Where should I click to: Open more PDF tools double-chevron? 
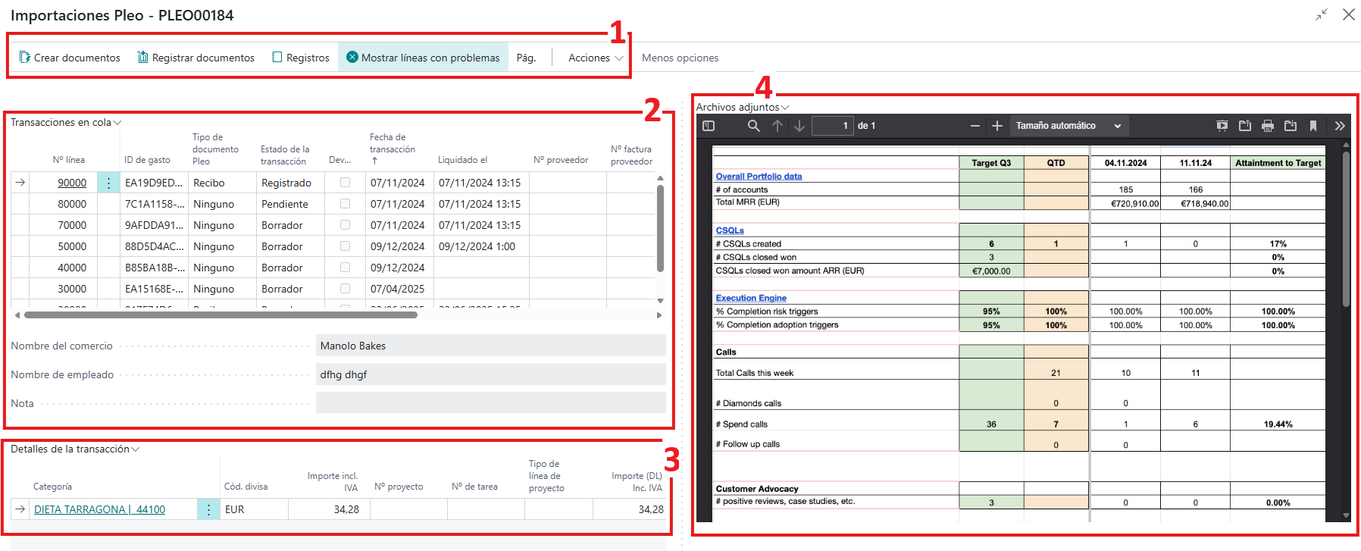pos(1340,126)
